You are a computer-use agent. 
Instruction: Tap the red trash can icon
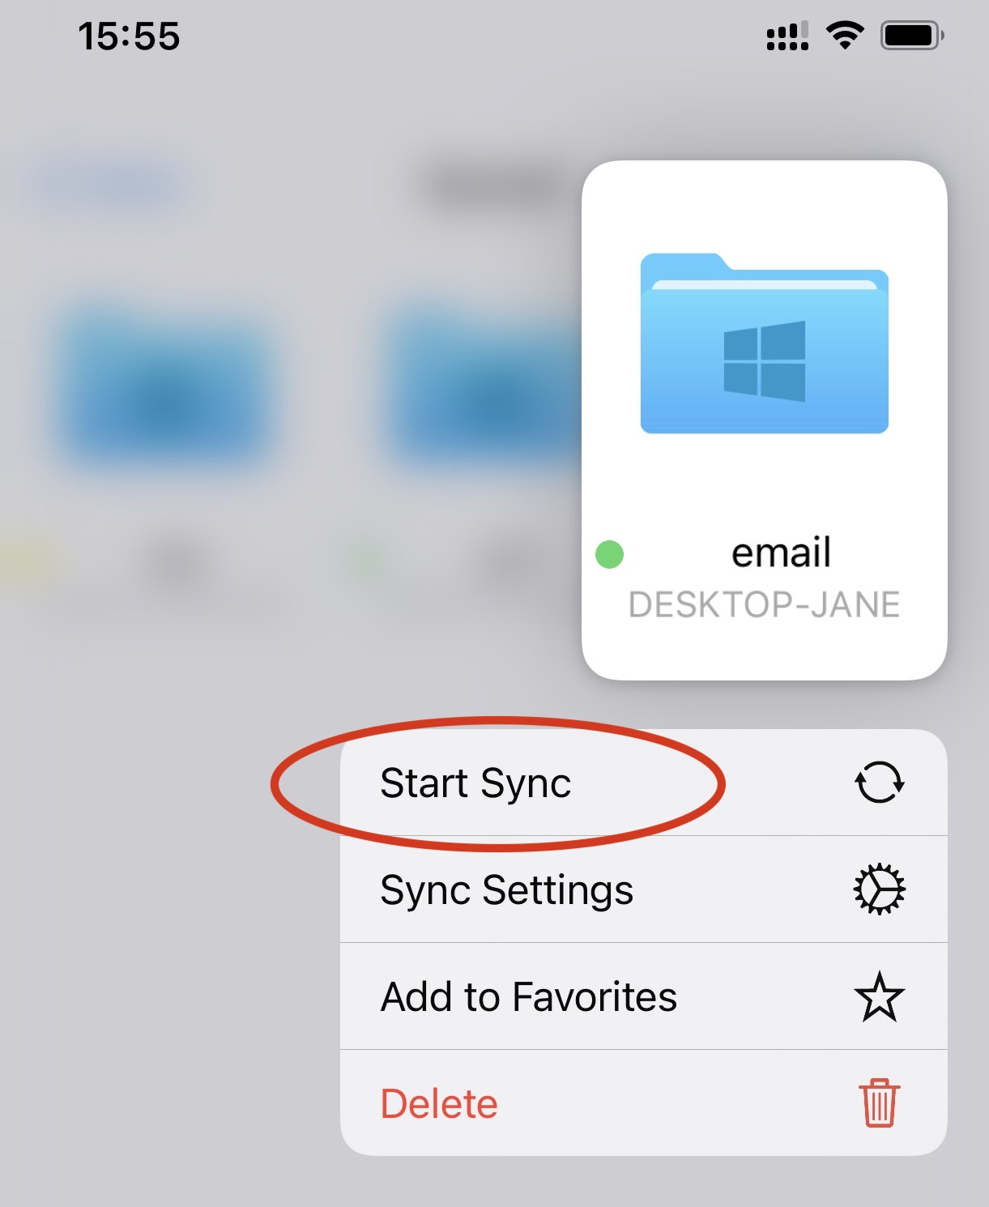point(879,1103)
